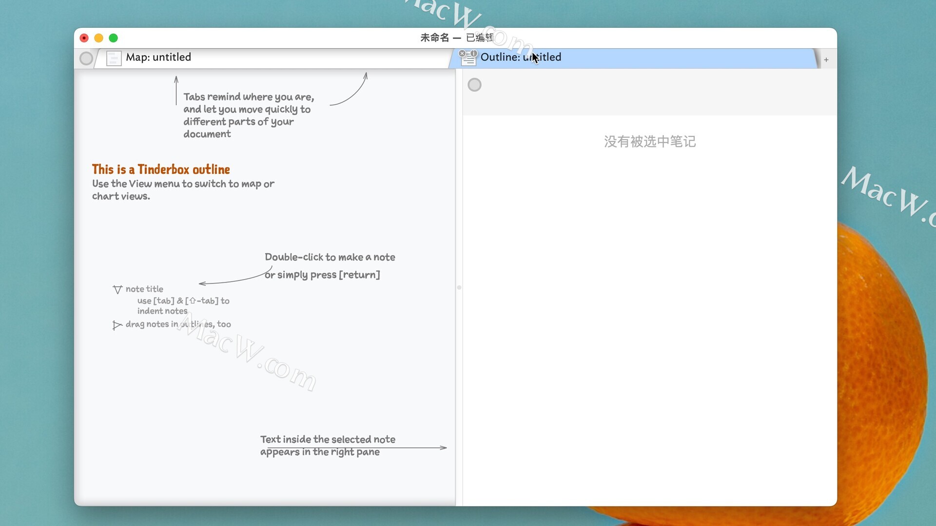Image resolution: width=936 pixels, height=526 pixels.
Task: Click the window title '未命名 — 已编辑'
Action: [457, 38]
